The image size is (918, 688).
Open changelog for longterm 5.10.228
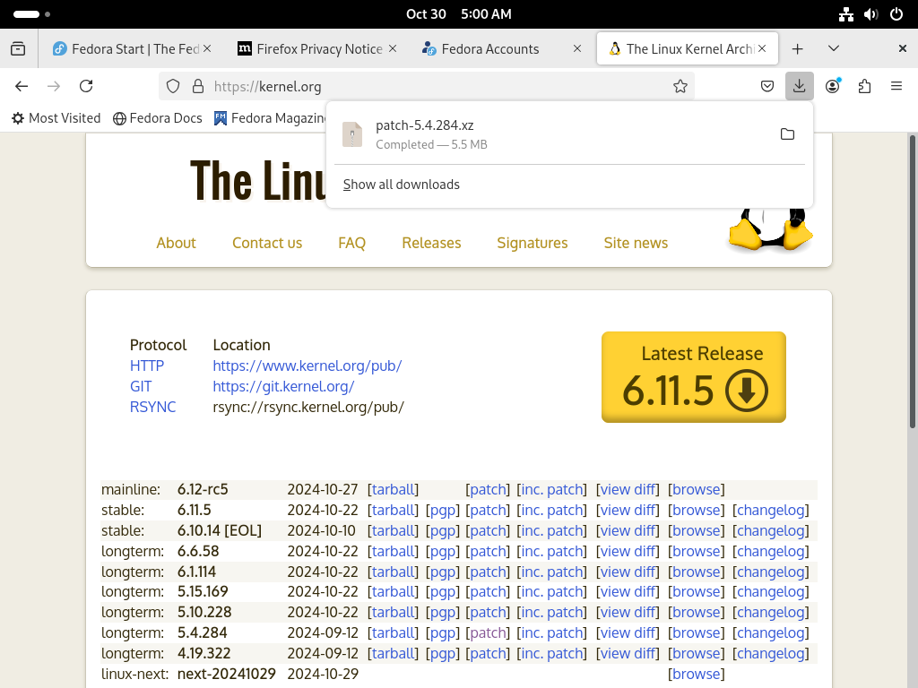coord(770,613)
